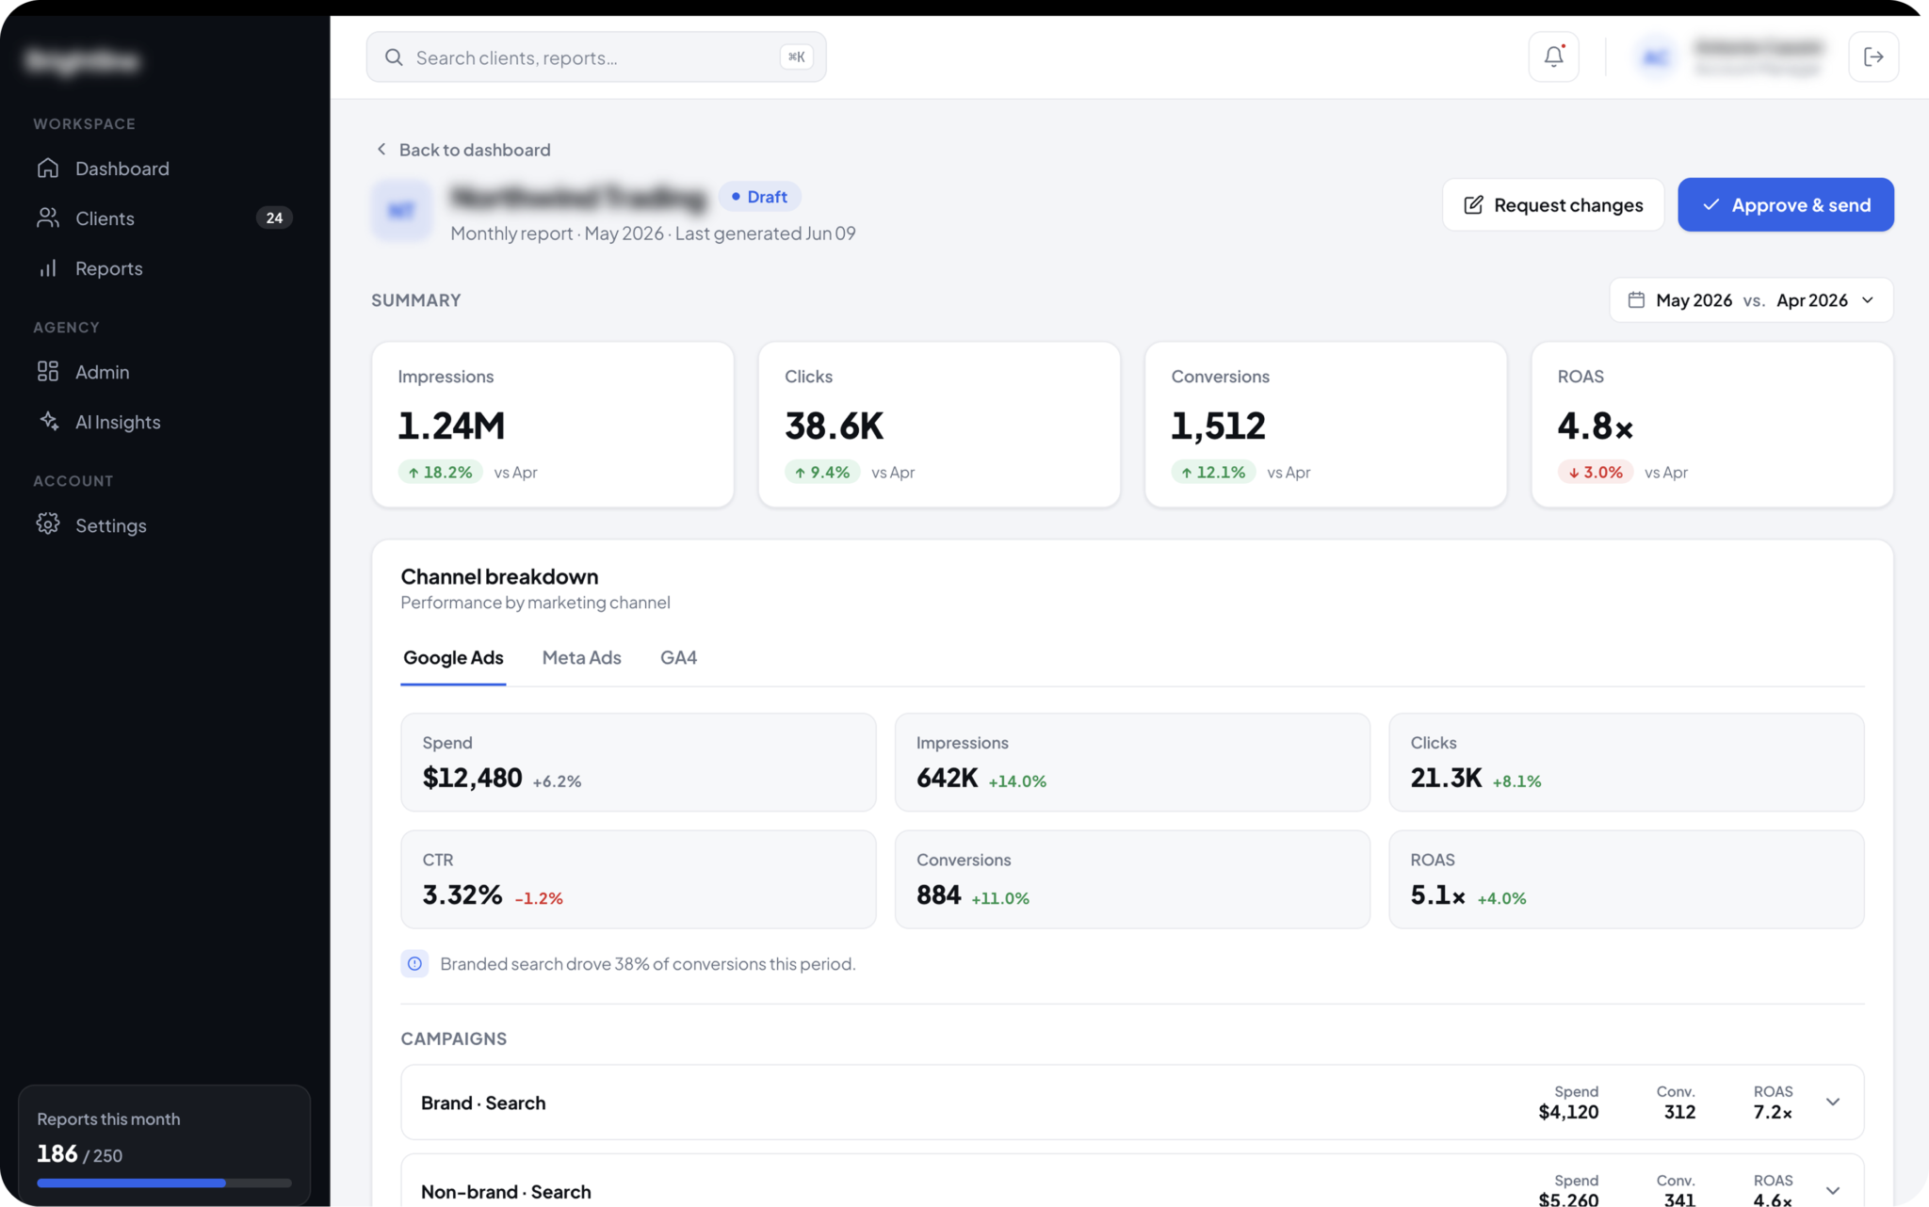The image size is (1929, 1207).
Task: Click the Command-K shortcut badge
Action: coord(796,56)
